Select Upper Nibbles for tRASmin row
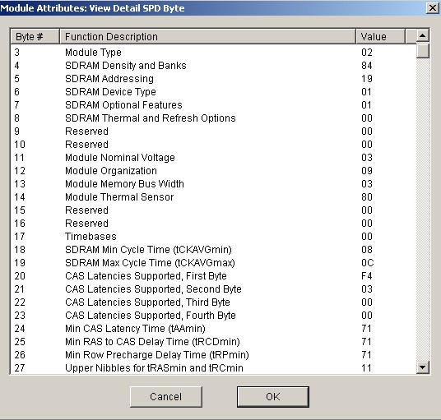The image size is (441, 420). 213,367
